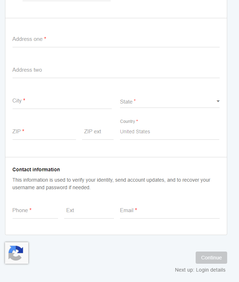The width and height of the screenshot is (239, 282).
Task: Click the Continue button
Action: coord(211,258)
